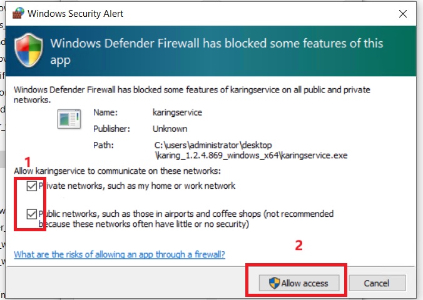Screen dimensions: 423x300
Task: Click the green banner heading text
Action: pyautogui.click(x=217, y=52)
